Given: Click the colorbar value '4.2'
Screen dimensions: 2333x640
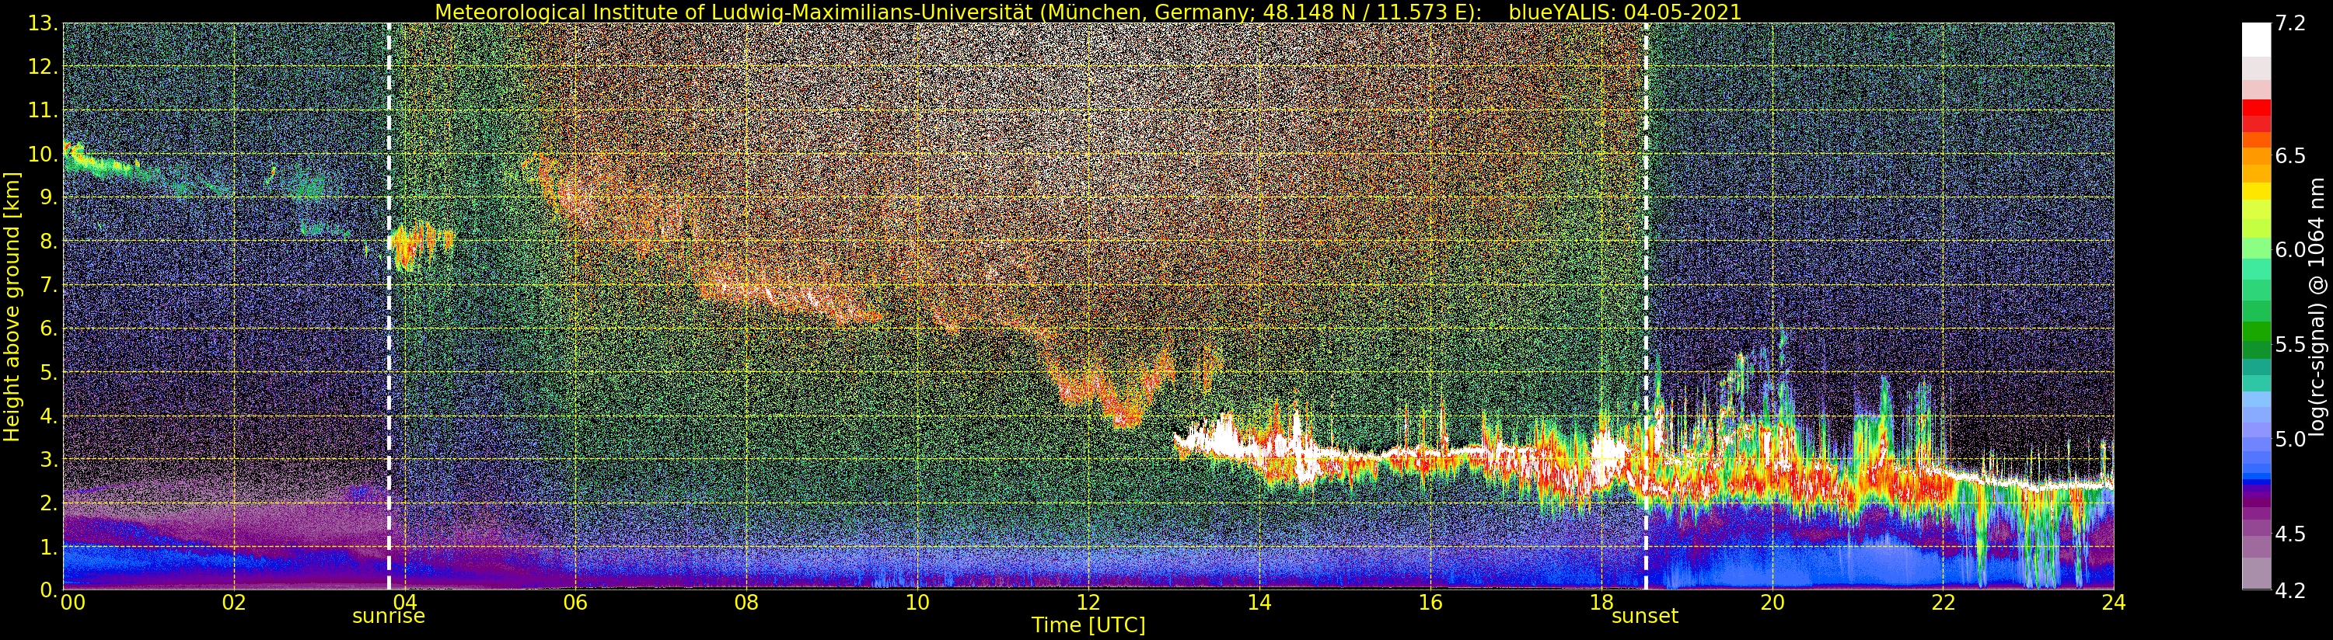Looking at the screenshot, I should tap(2290, 590).
